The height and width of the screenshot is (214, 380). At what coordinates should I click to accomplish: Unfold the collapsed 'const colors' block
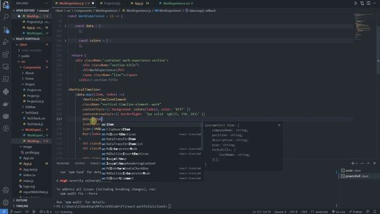tap(65, 41)
